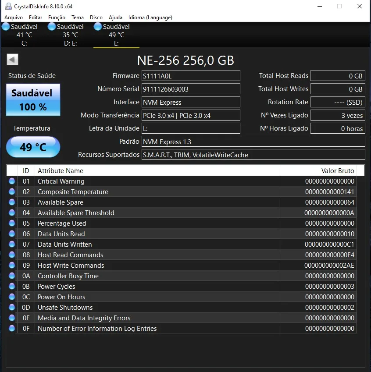
Task: Click the CrystalDiskInfo app icon in title bar
Action: pyautogui.click(x=8, y=6)
